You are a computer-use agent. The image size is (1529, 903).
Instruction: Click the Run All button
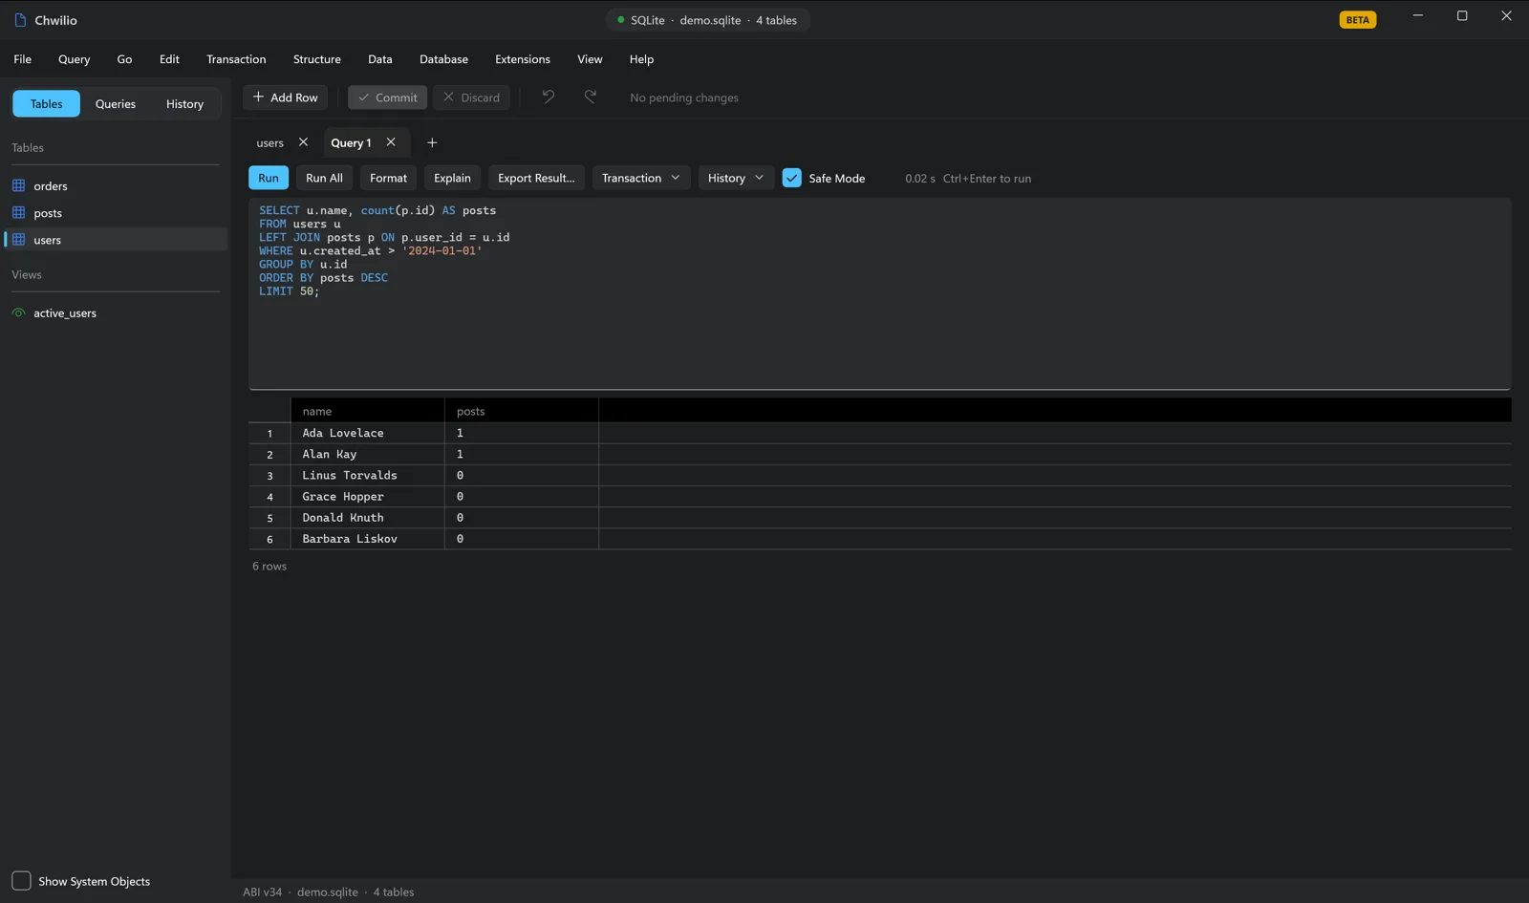click(324, 178)
